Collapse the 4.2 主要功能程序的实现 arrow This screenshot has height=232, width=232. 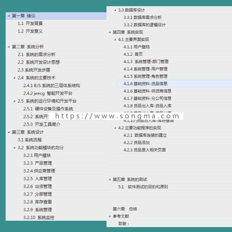click(115, 128)
